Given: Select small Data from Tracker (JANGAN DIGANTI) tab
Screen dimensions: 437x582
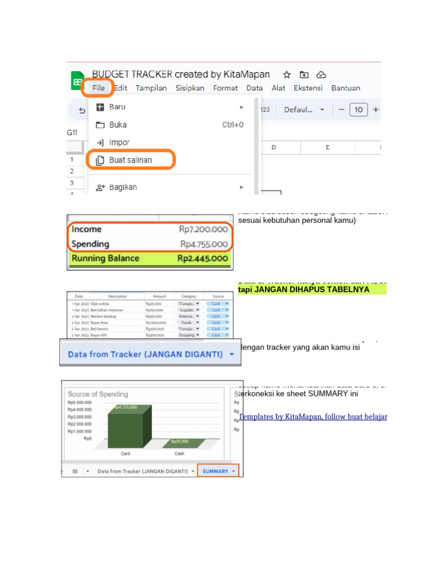Looking at the screenshot, I should pos(143,471).
